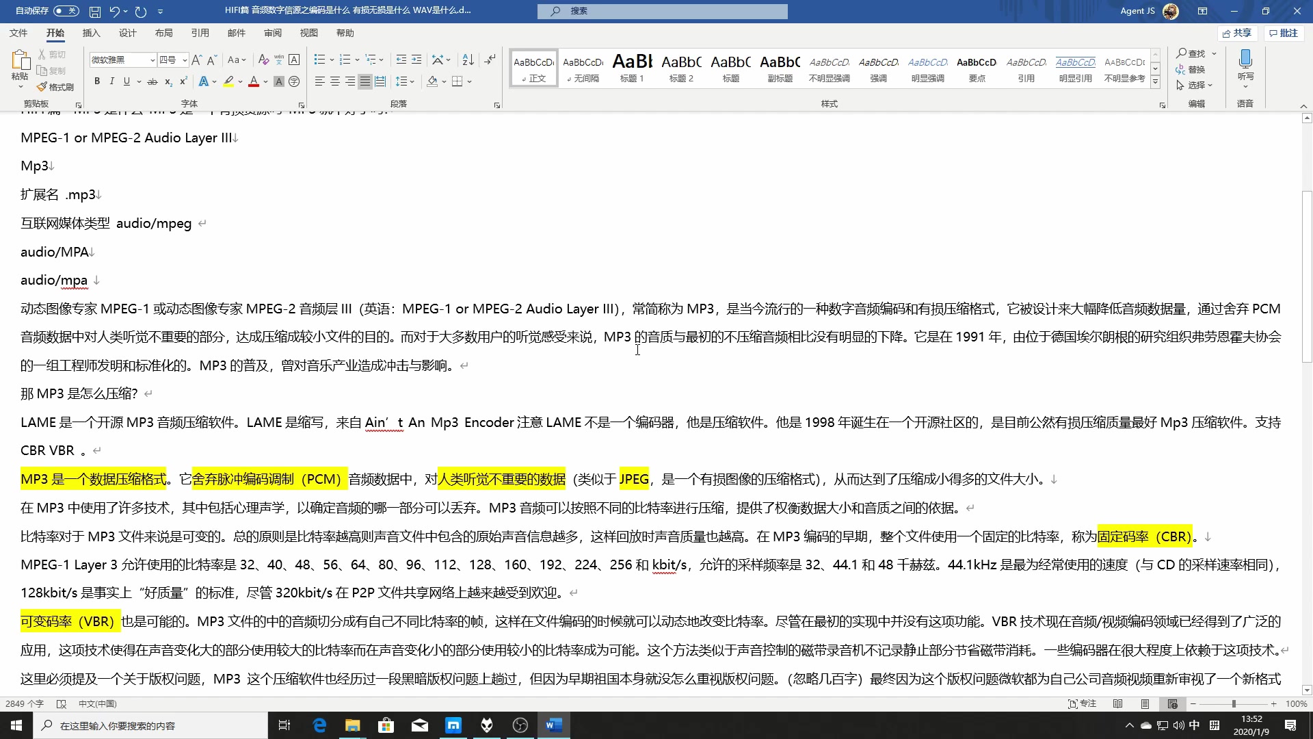The width and height of the screenshot is (1313, 739).
Task: Click the Paste clipboard icon
Action: pyautogui.click(x=20, y=60)
